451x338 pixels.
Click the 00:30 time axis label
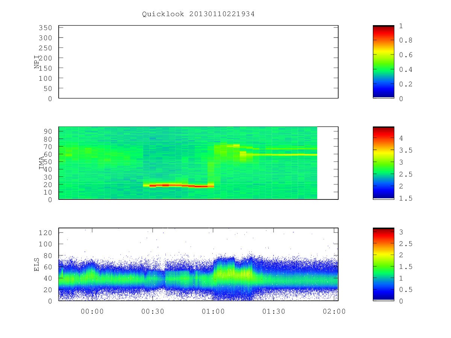click(153, 311)
